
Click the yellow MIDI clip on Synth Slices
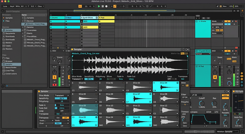coord(90,27)
